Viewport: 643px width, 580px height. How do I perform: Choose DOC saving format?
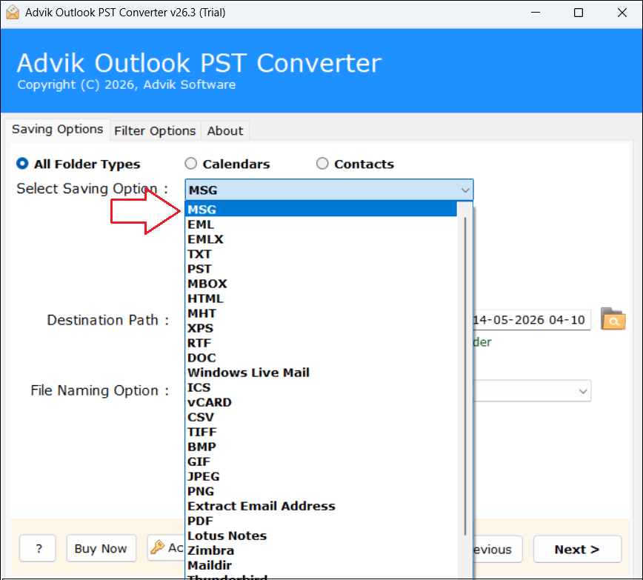(321, 358)
